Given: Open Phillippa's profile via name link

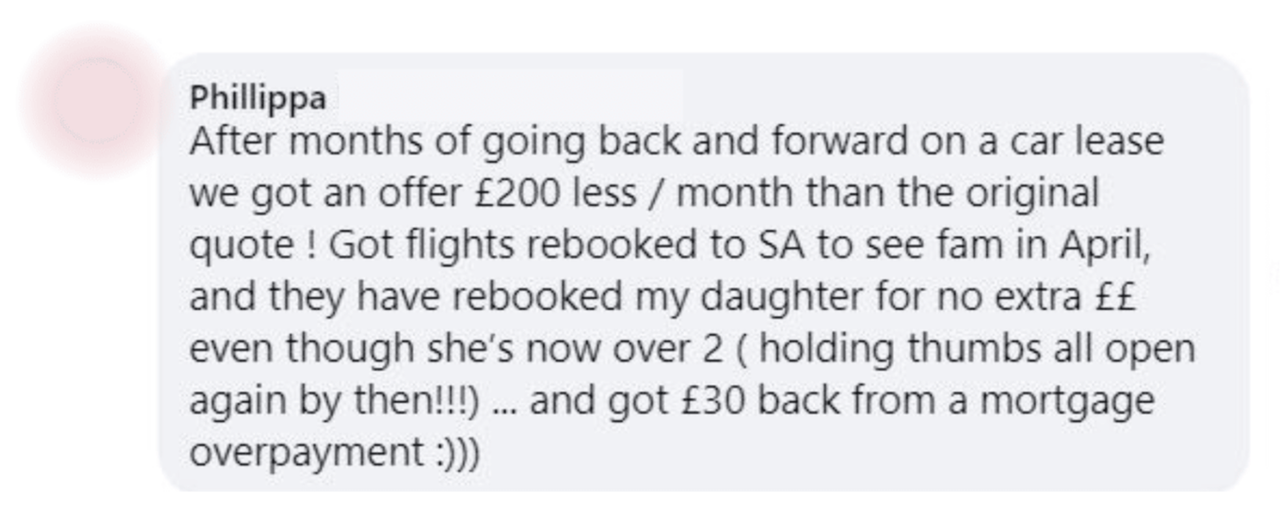Looking at the screenshot, I should coord(258,98).
